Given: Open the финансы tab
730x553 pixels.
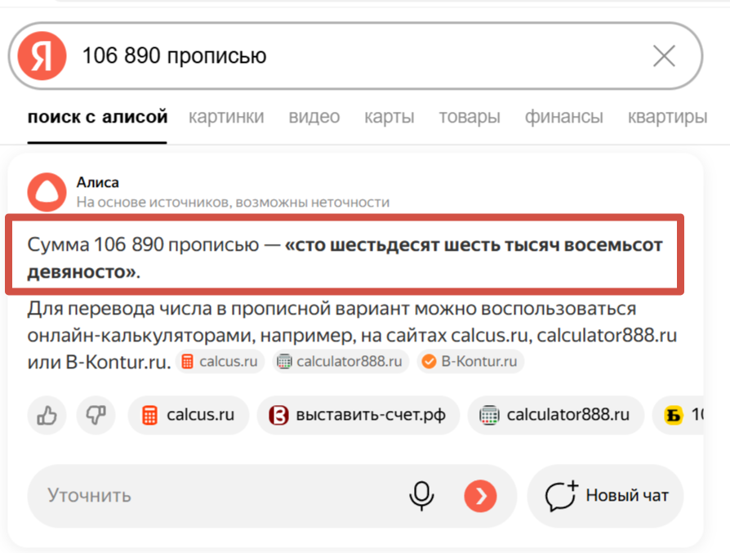Looking at the screenshot, I should pyautogui.click(x=563, y=117).
